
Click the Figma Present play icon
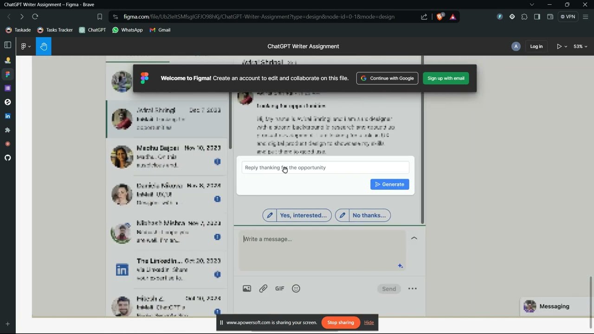(x=559, y=46)
